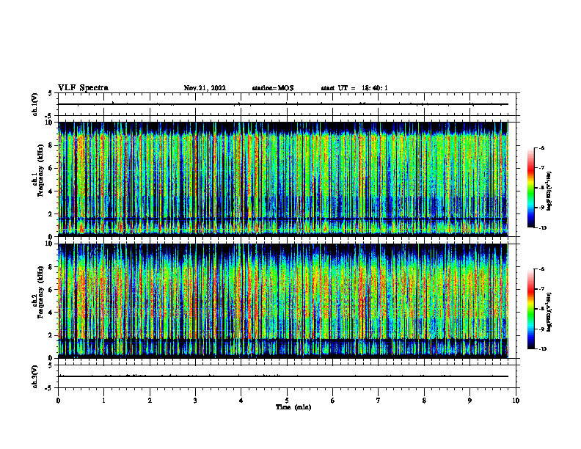Click the "VLF Spectra" plot title
The height and width of the screenshot is (449, 581).
(x=83, y=88)
